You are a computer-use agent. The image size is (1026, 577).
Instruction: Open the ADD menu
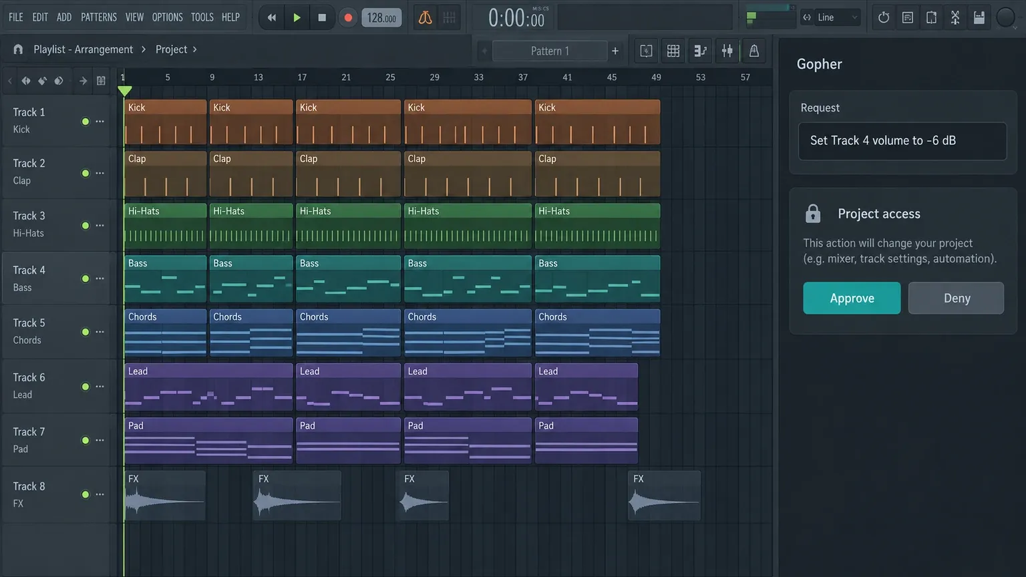point(64,17)
